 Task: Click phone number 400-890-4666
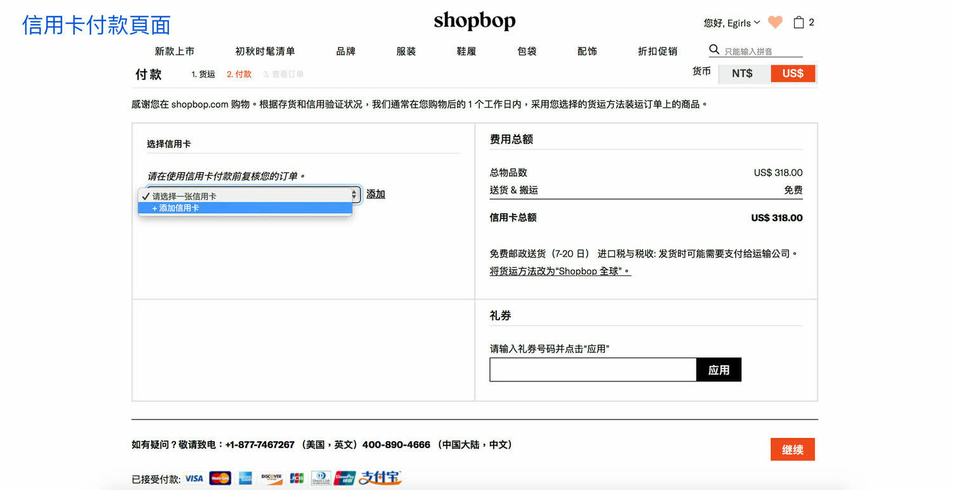[396, 445]
